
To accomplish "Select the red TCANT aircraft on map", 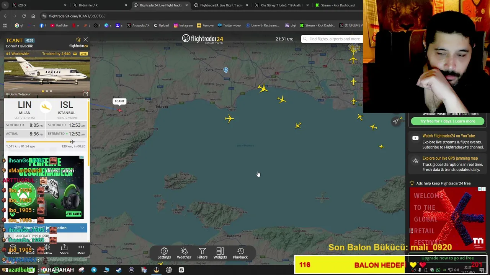I will pos(119,110).
